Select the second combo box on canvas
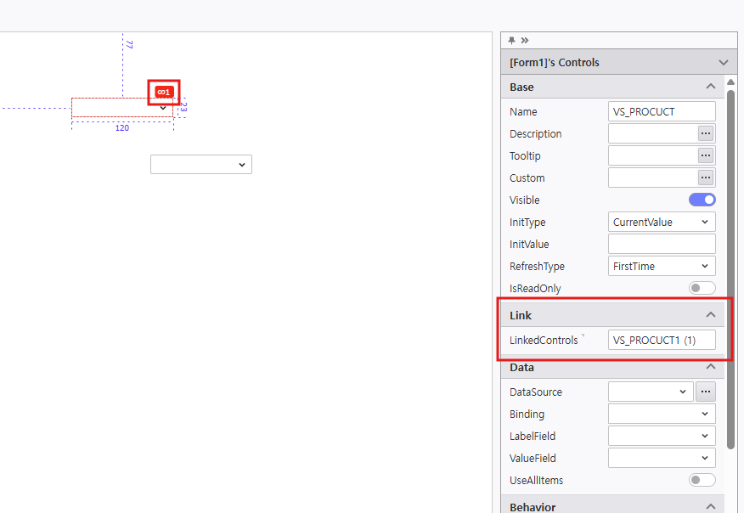744x513 pixels. [x=201, y=164]
